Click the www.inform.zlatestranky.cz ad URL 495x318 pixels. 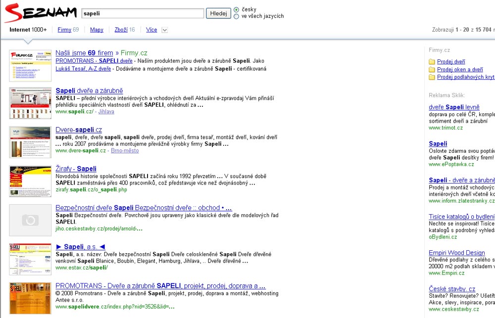click(x=462, y=201)
